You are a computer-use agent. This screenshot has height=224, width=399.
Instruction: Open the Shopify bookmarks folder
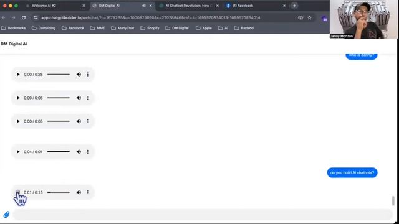pyautogui.click(x=150, y=28)
